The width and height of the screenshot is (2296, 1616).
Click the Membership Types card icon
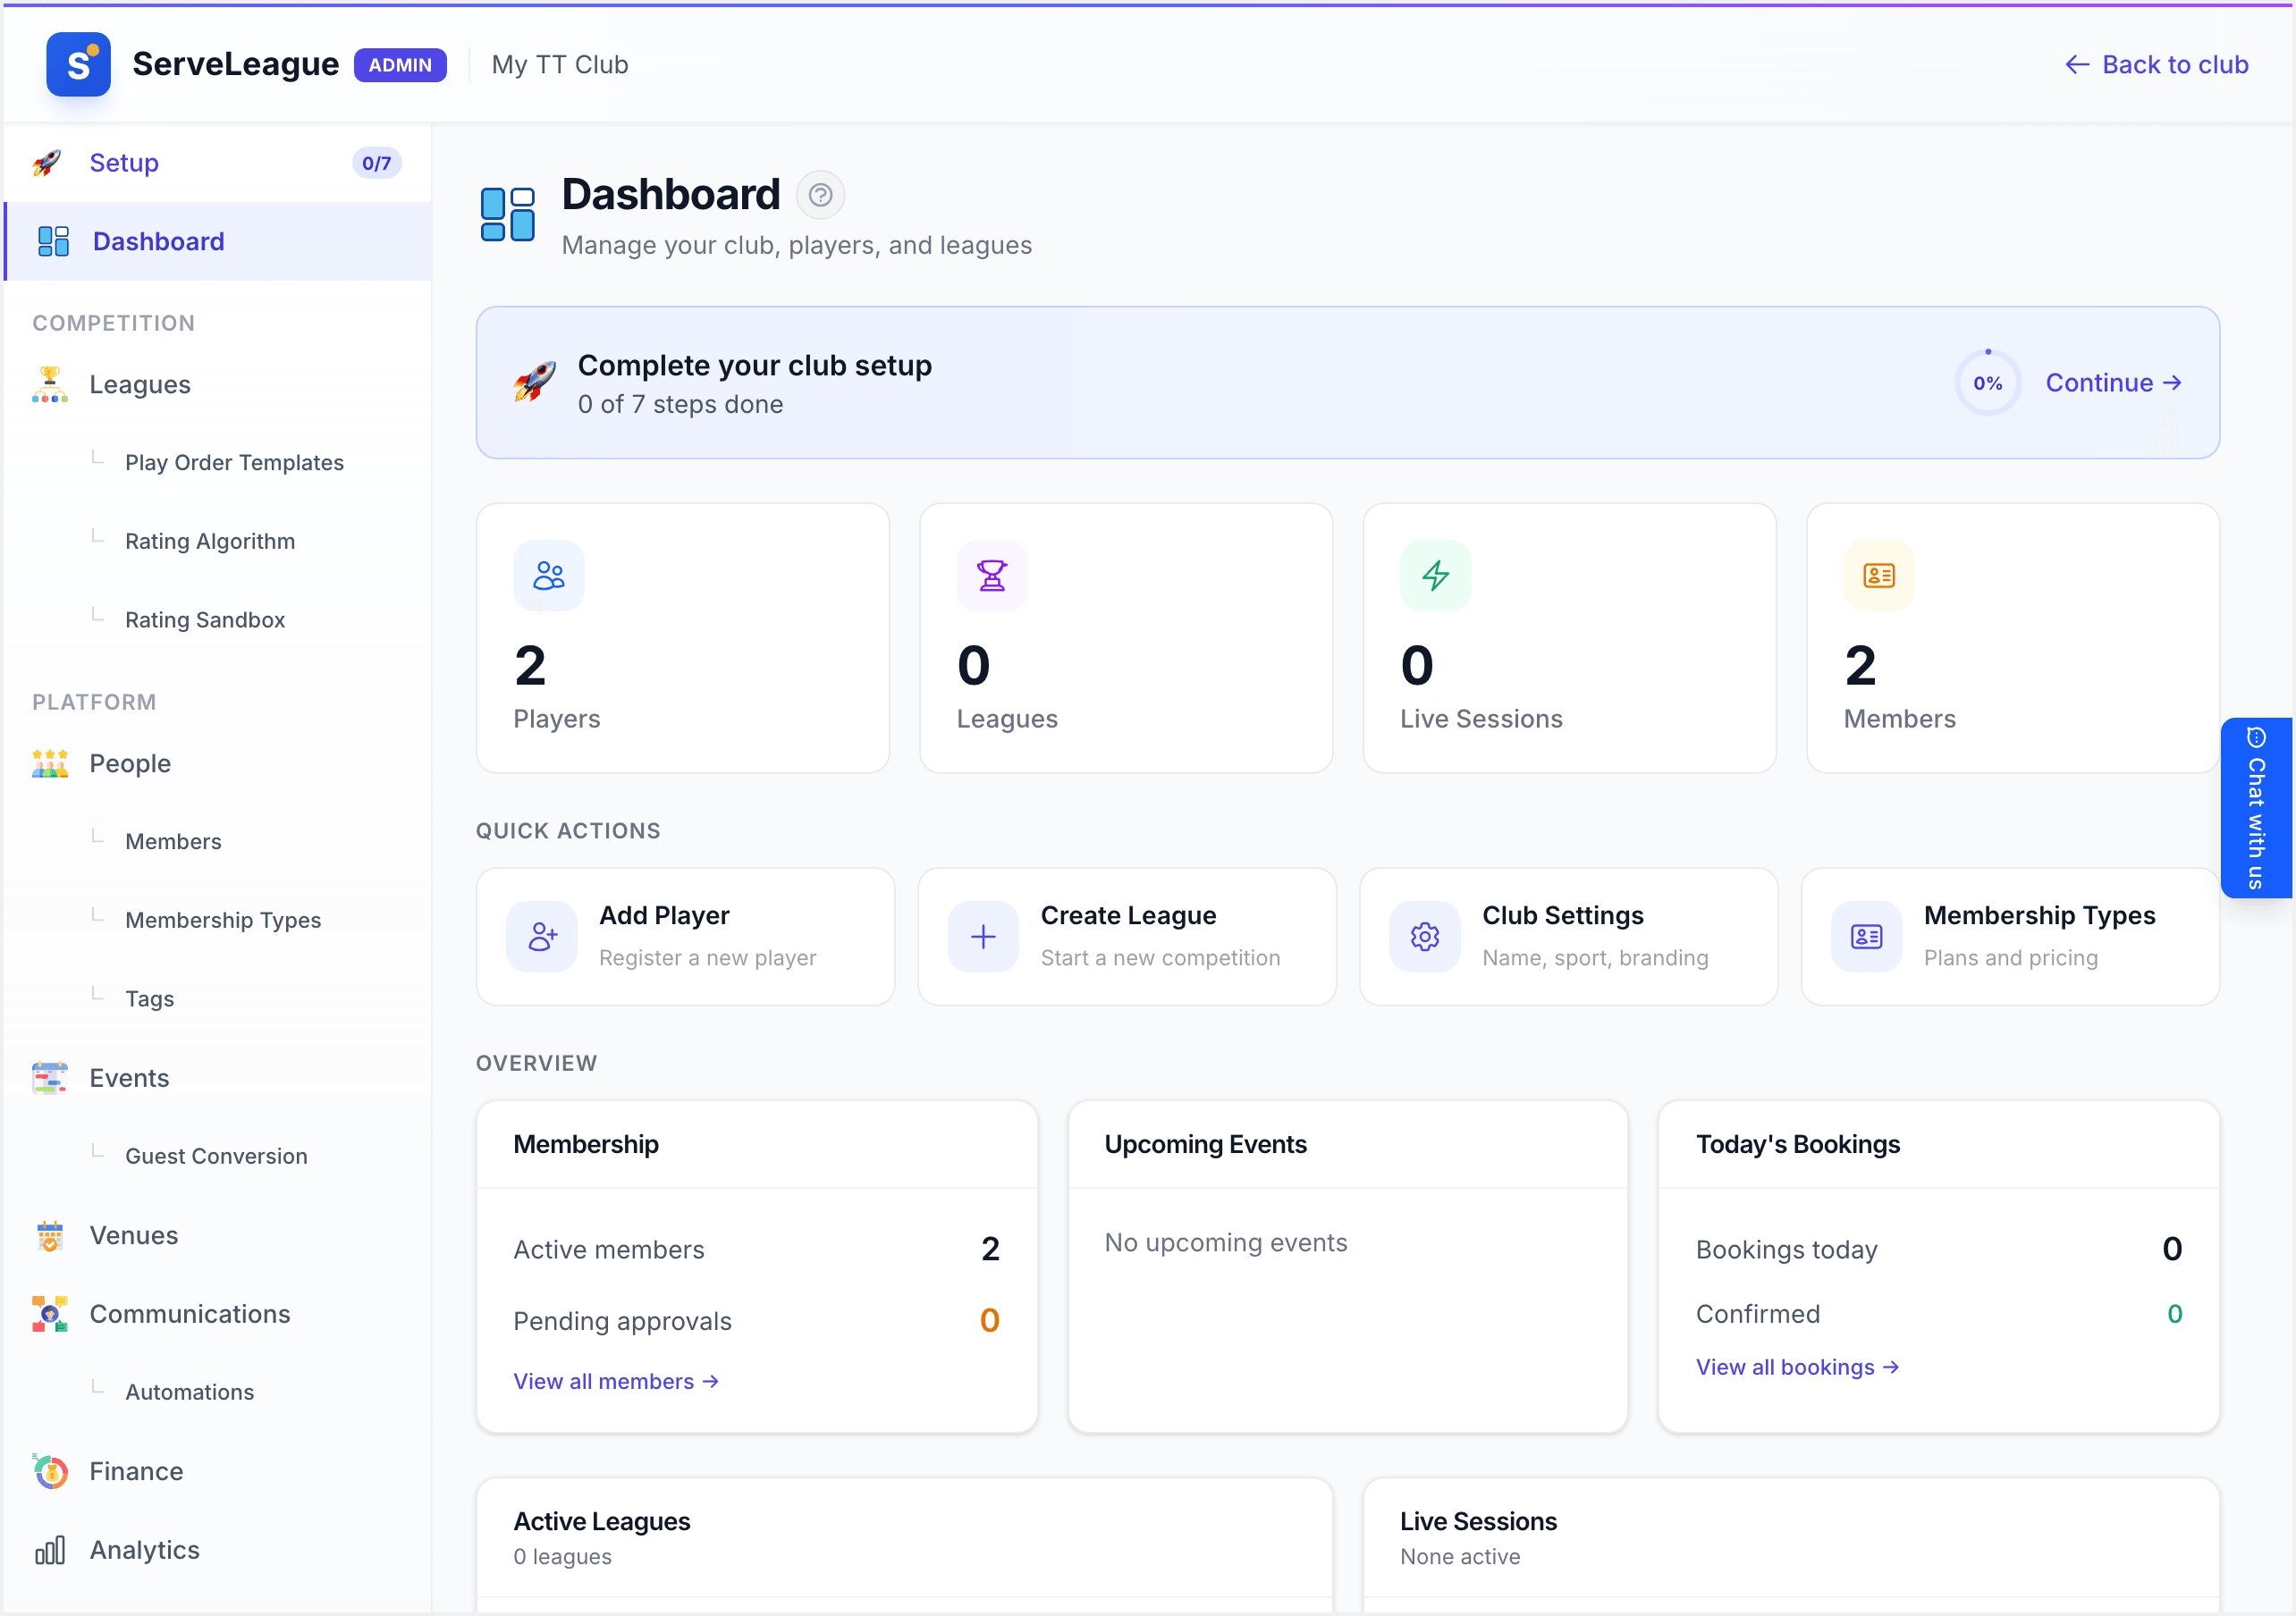click(x=1866, y=937)
